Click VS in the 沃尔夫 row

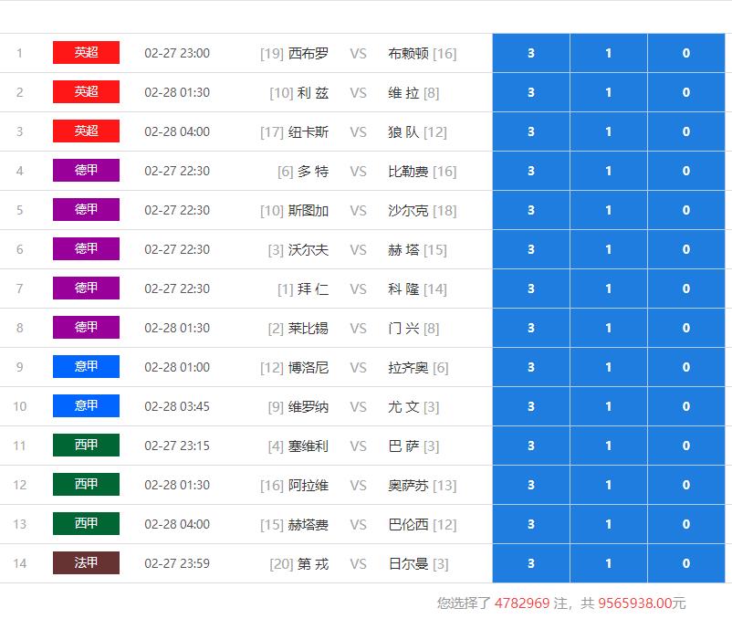[358, 250]
